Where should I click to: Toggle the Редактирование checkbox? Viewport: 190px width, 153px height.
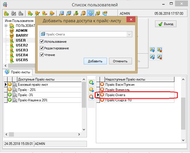[42, 48]
